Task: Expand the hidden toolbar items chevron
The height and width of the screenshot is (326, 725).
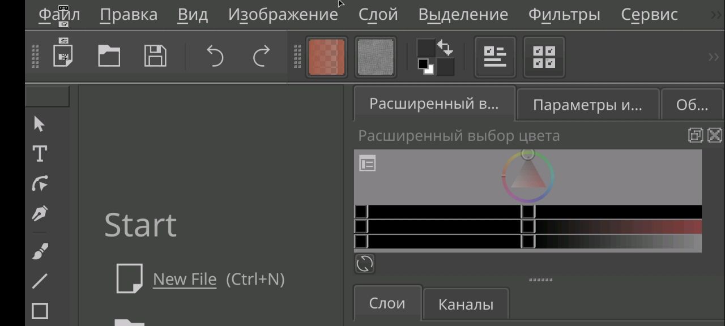Action: [x=714, y=57]
